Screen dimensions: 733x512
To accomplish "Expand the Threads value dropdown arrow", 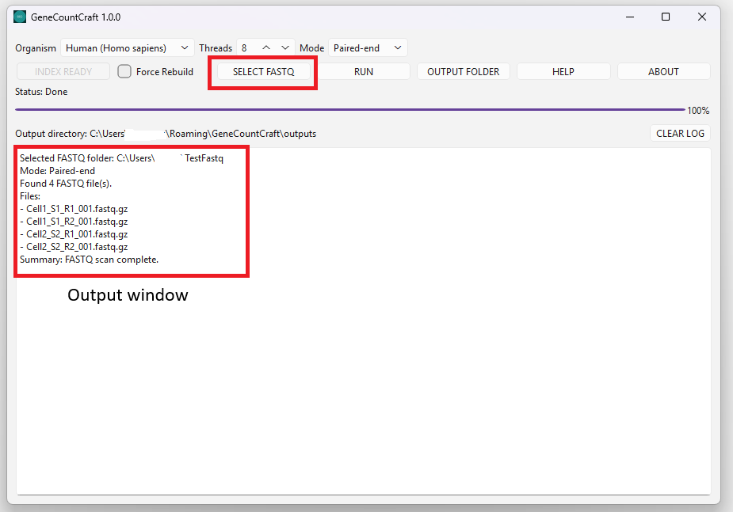I will (284, 47).
